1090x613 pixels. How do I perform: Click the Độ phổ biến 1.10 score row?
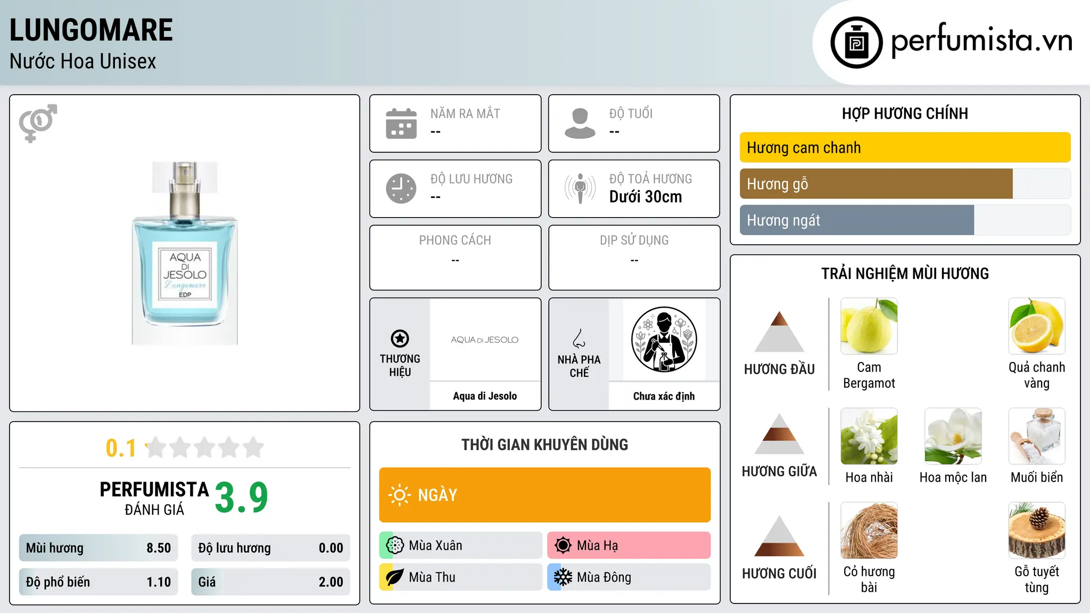(98, 582)
